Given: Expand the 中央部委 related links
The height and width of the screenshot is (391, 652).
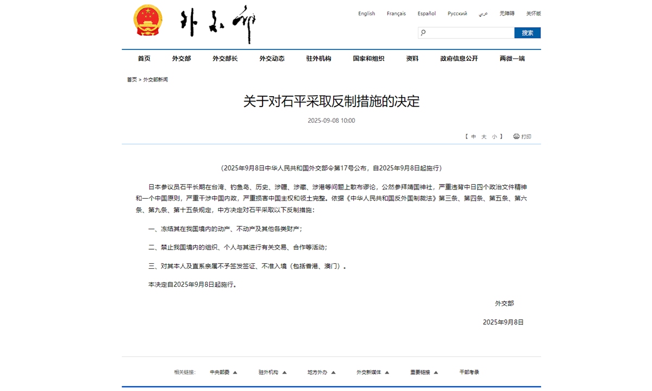Looking at the screenshot, I should (x=219, y=372).
